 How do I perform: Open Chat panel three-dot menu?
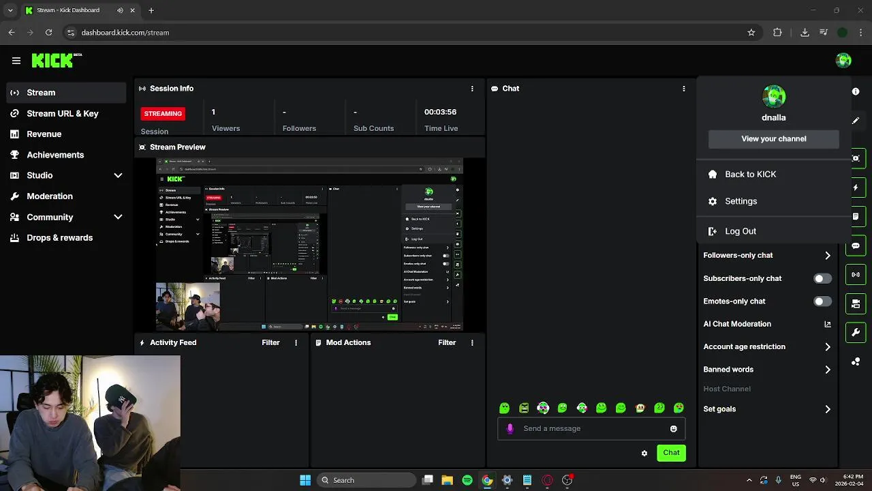684,89
